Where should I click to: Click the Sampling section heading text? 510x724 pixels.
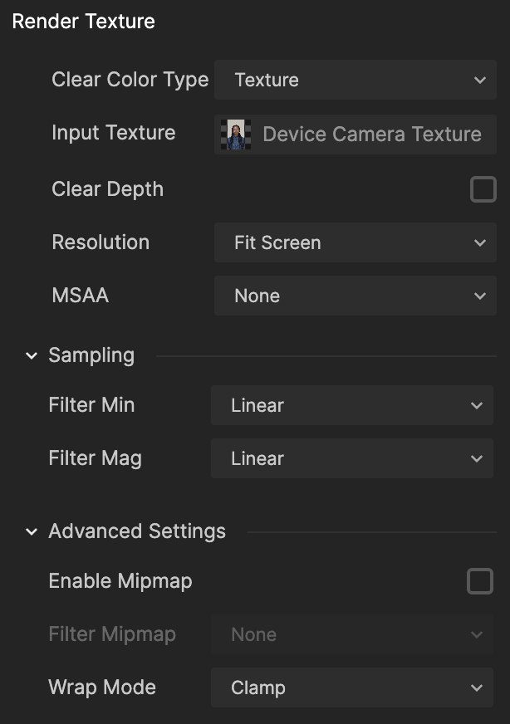click(91, 355)
